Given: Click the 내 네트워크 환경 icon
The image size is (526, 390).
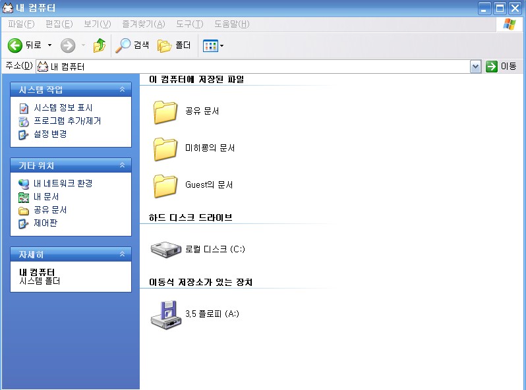Looking at the screenshot, I should [x=24, y=184].
